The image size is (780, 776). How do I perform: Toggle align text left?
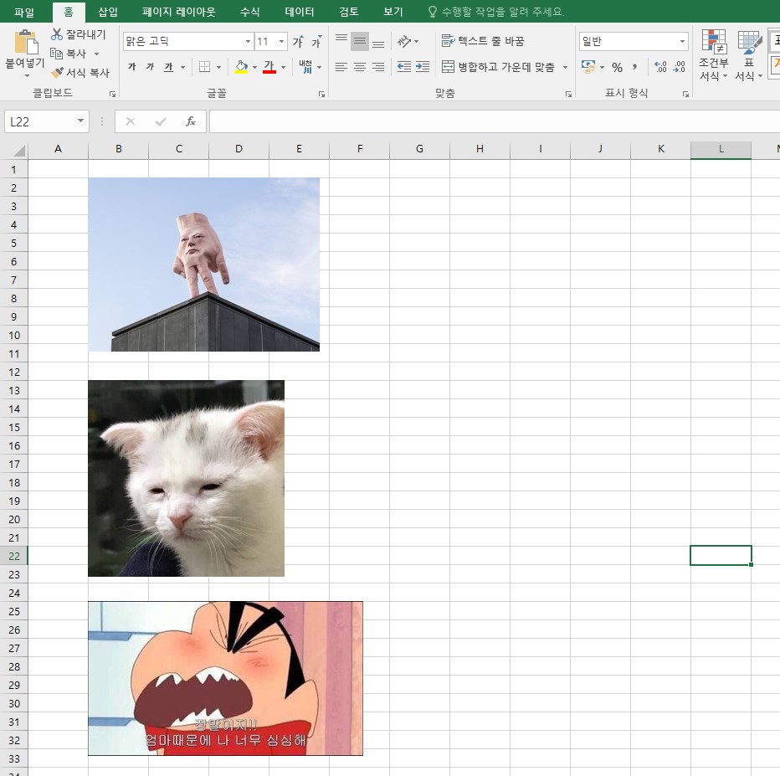341,67
